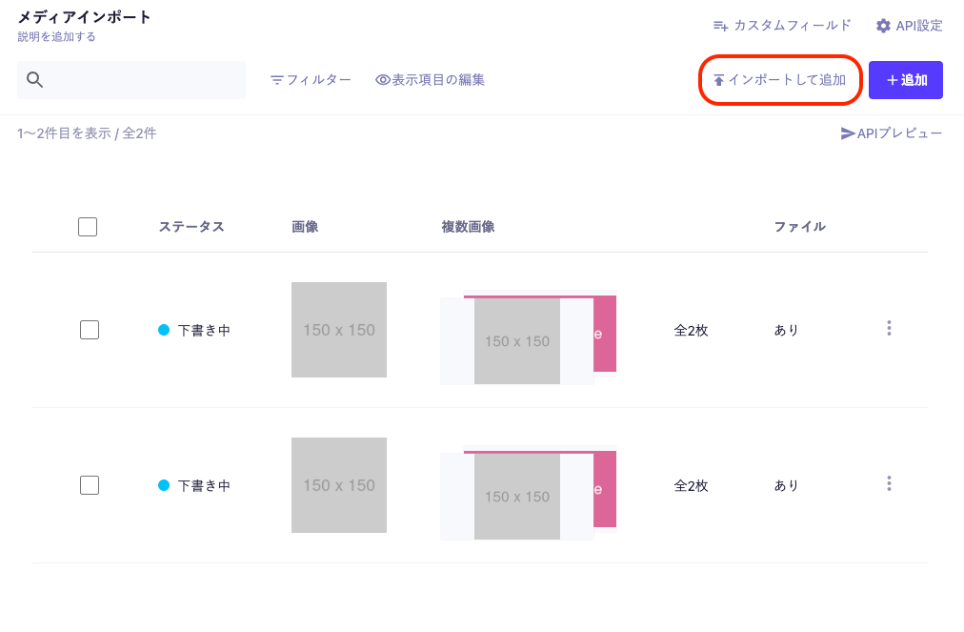
Task: Click the ステータス column header
Action: pos(191,227)
